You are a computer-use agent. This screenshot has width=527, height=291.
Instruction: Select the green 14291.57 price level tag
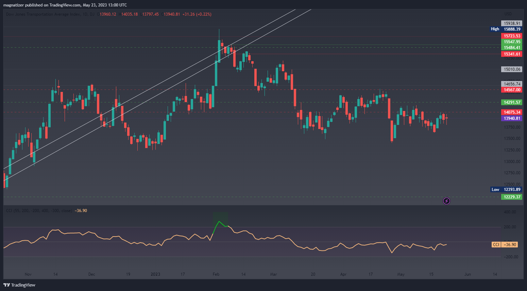point(512,102)
